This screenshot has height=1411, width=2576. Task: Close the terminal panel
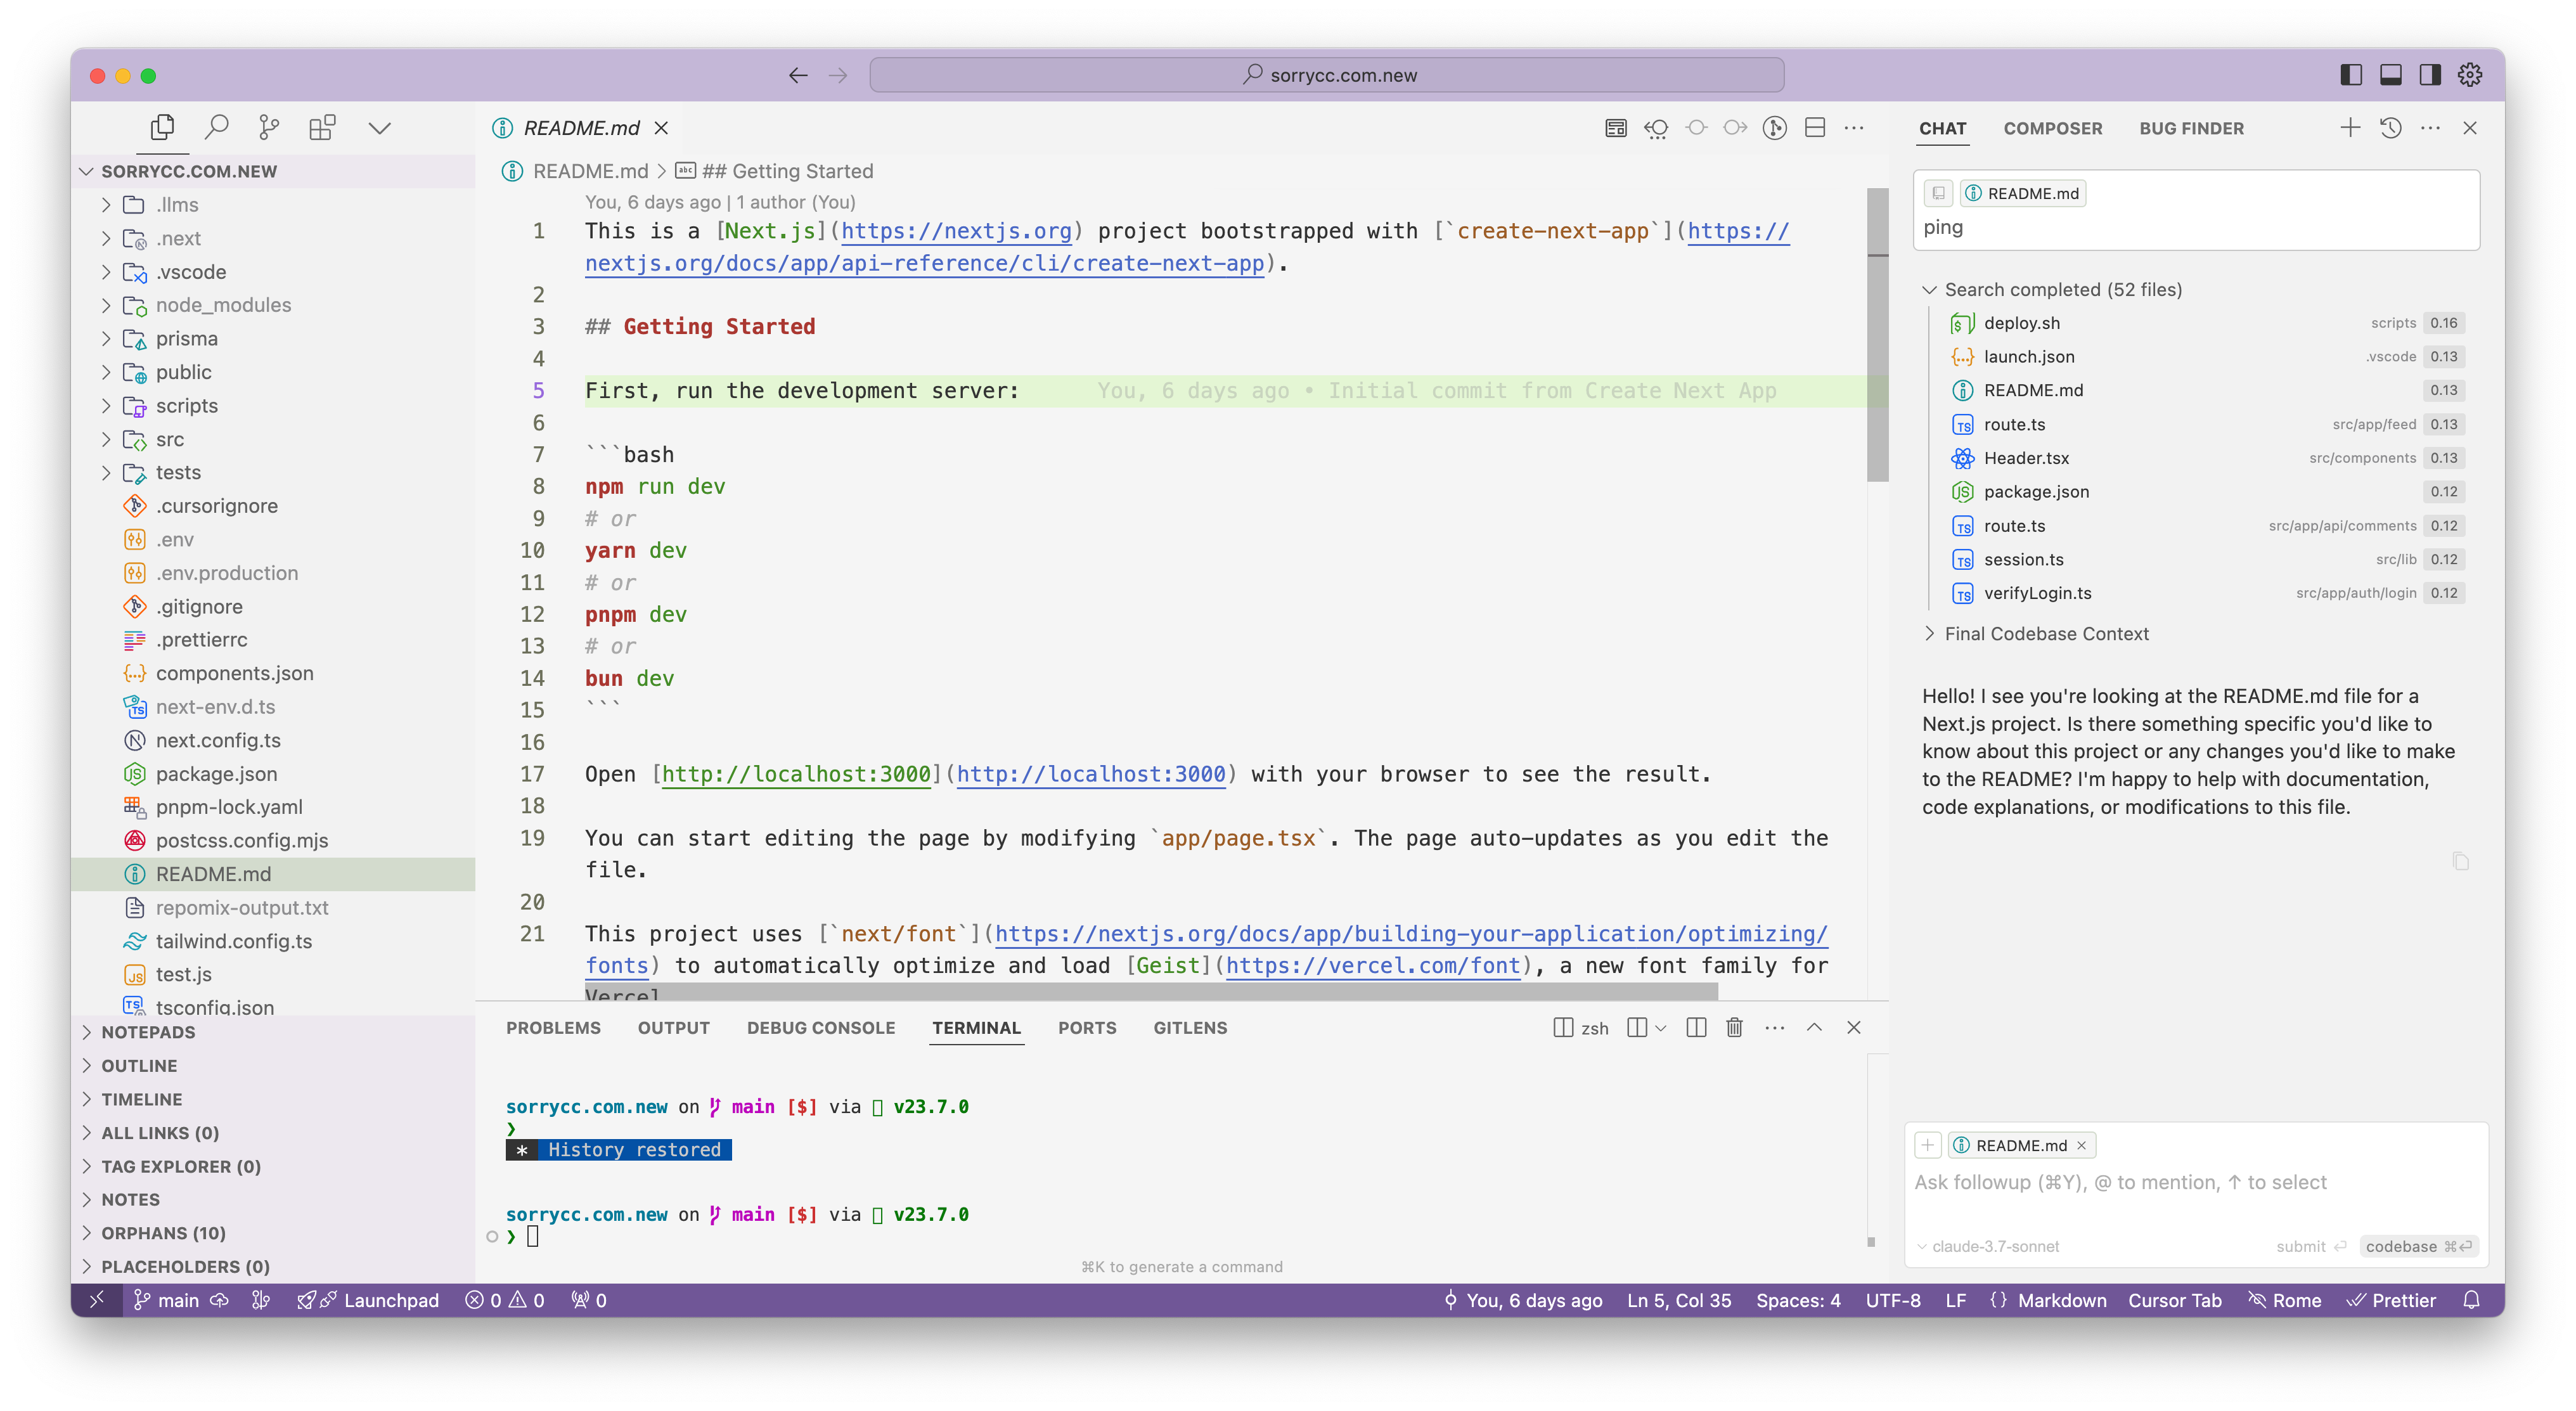[1854, 1028]
